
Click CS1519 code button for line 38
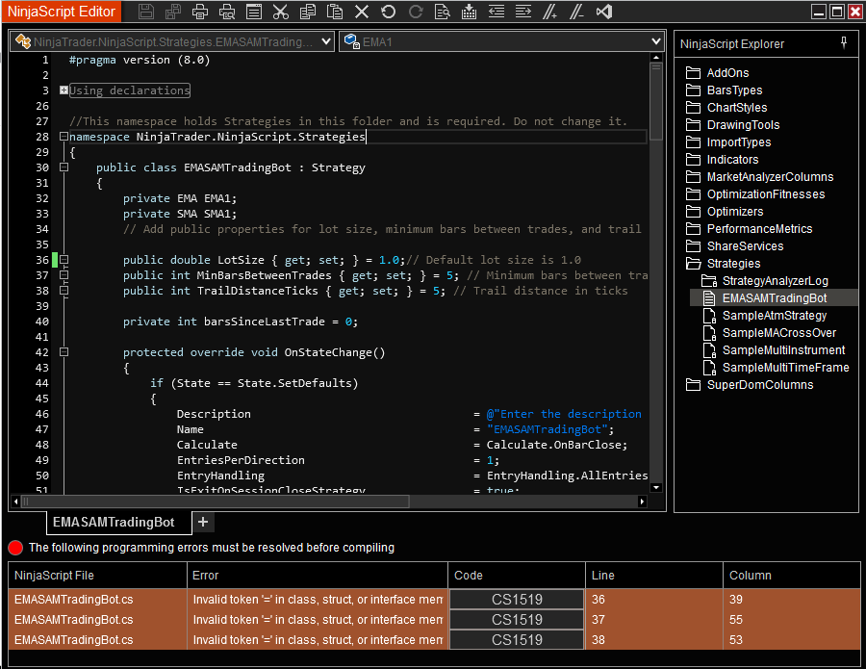[x=518, y=640]
